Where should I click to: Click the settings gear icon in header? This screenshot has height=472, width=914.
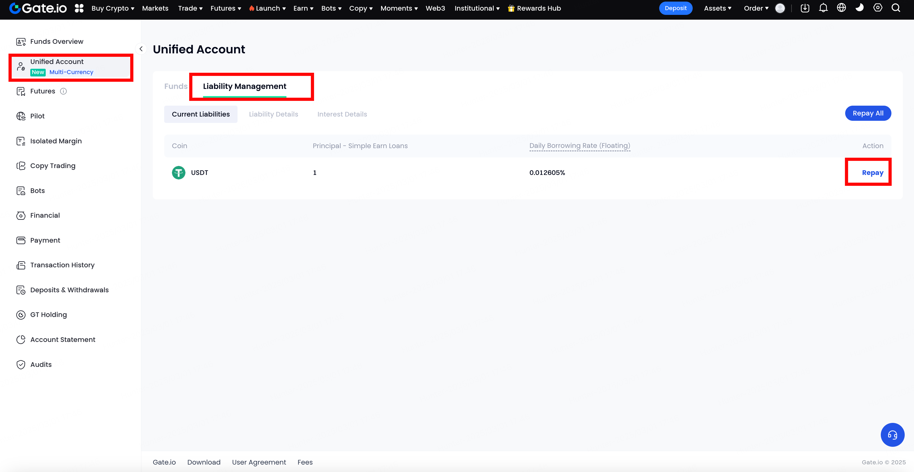pos(878,8)
